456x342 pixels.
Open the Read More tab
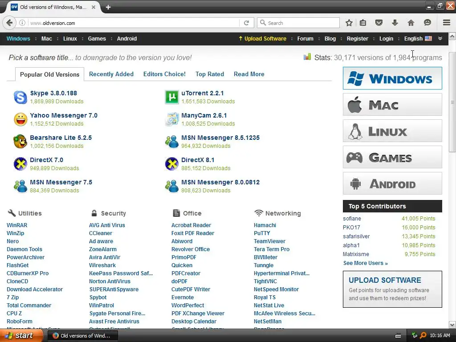pos(249,74)
